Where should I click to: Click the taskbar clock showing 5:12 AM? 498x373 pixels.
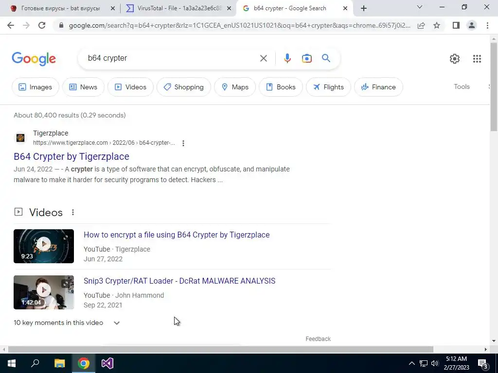coord(456,363)
